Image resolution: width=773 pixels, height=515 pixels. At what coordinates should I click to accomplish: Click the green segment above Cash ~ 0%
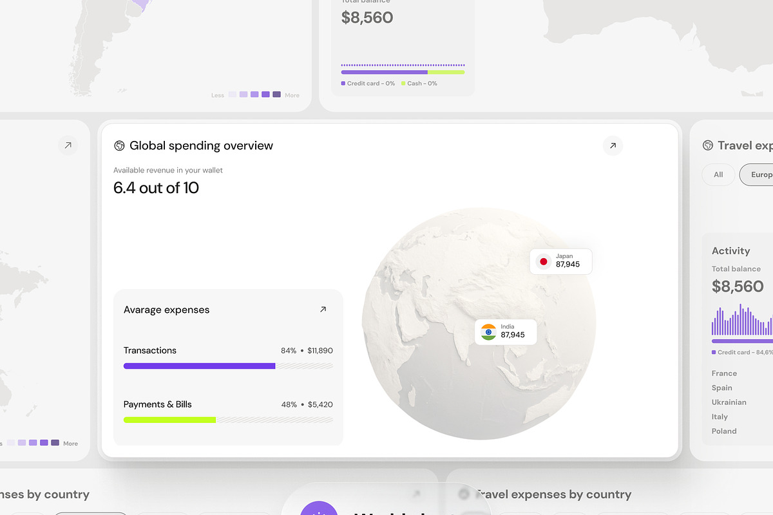[446, 72]
